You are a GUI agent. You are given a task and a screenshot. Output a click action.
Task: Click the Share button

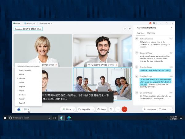[x=101, y=109]
